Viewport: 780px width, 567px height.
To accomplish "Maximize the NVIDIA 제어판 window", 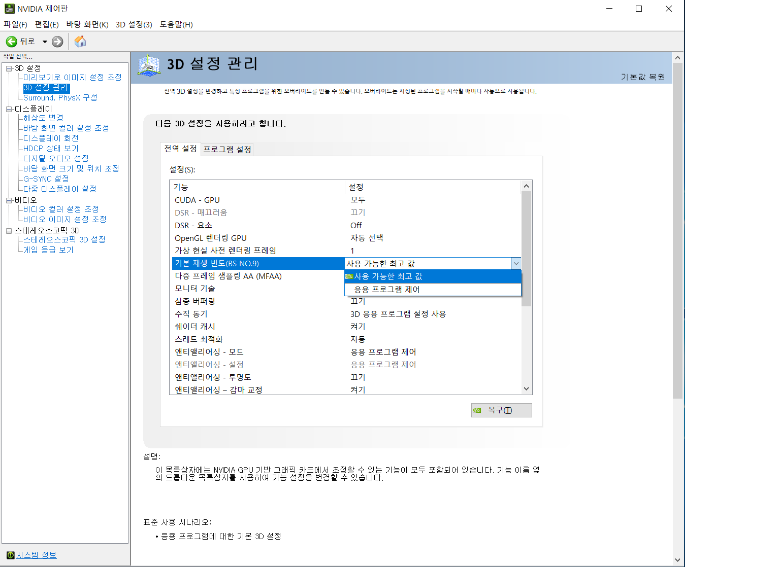I will click(639, 9).
